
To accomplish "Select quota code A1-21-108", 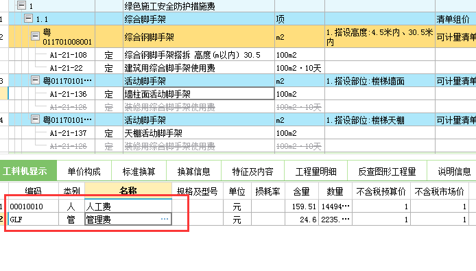I will click(69, 55).
